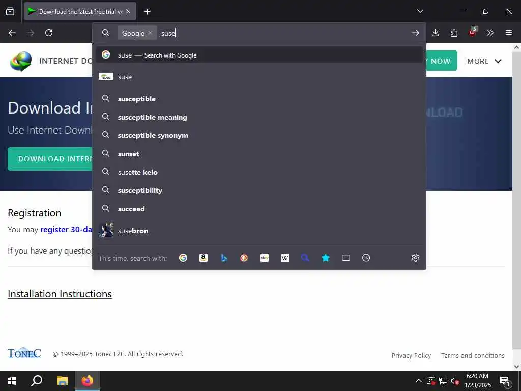Screen dimensions: 521x391
Task: Open the 'register 30-da' link
Action: pyautogui.click(x=66, y=230)
